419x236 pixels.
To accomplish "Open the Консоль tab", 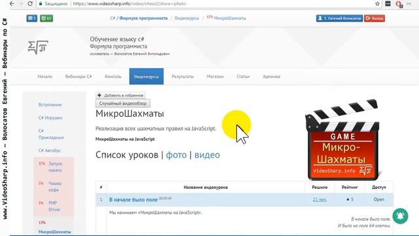I will click(x=113, y=77).
